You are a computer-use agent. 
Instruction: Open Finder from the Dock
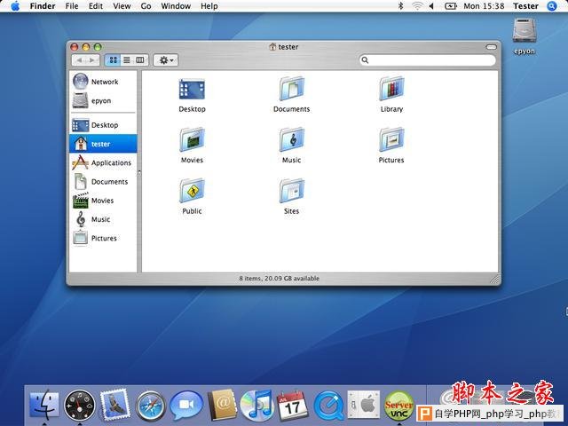click(x=43, y=406)
